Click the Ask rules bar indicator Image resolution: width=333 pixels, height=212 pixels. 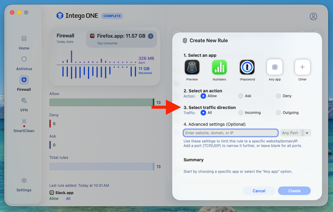(x=50, y=145)
